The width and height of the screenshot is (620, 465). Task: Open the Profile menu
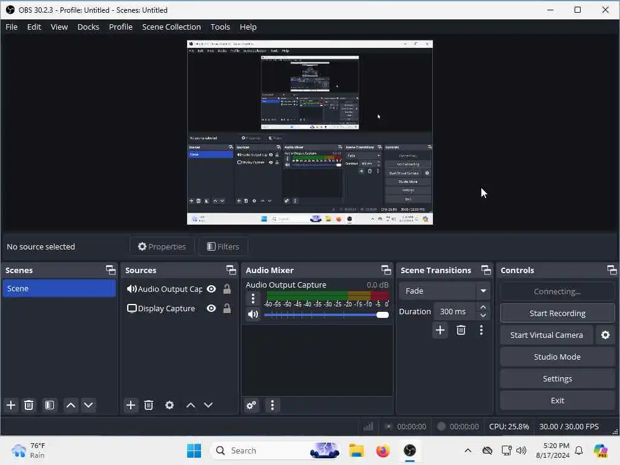[x=120, y=27]
